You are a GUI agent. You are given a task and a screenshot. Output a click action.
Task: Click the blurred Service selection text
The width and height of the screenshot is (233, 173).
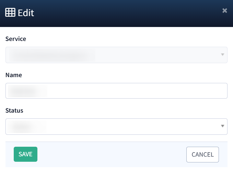(x=51, y=55)
